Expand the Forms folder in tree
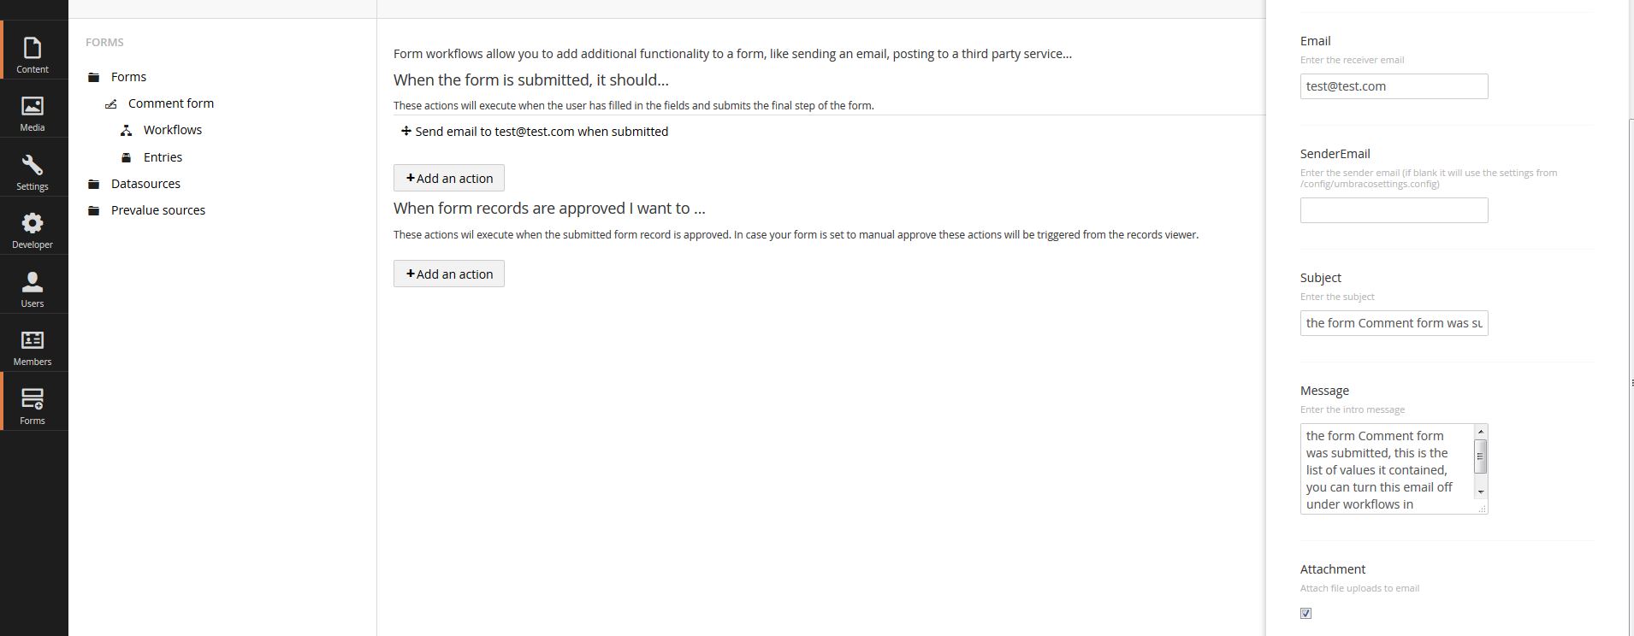 pos(94,77)
